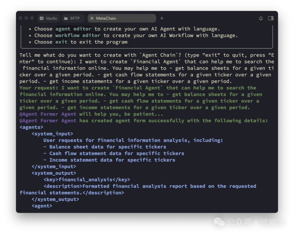Click the final '<agent>' tag line
Image resolution: width=294 pixels, height=234 pixels.
pyautogui.click(x=42, y=206)
